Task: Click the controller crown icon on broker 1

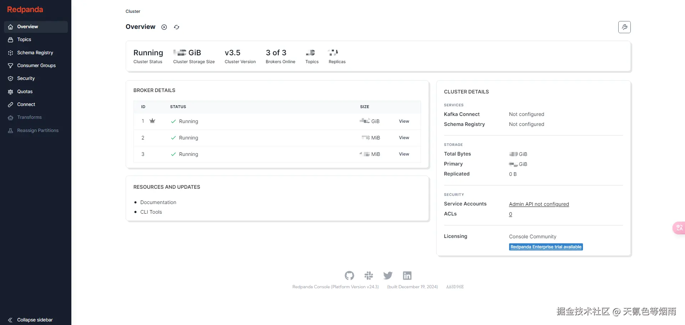Action: tap(152, 121)
